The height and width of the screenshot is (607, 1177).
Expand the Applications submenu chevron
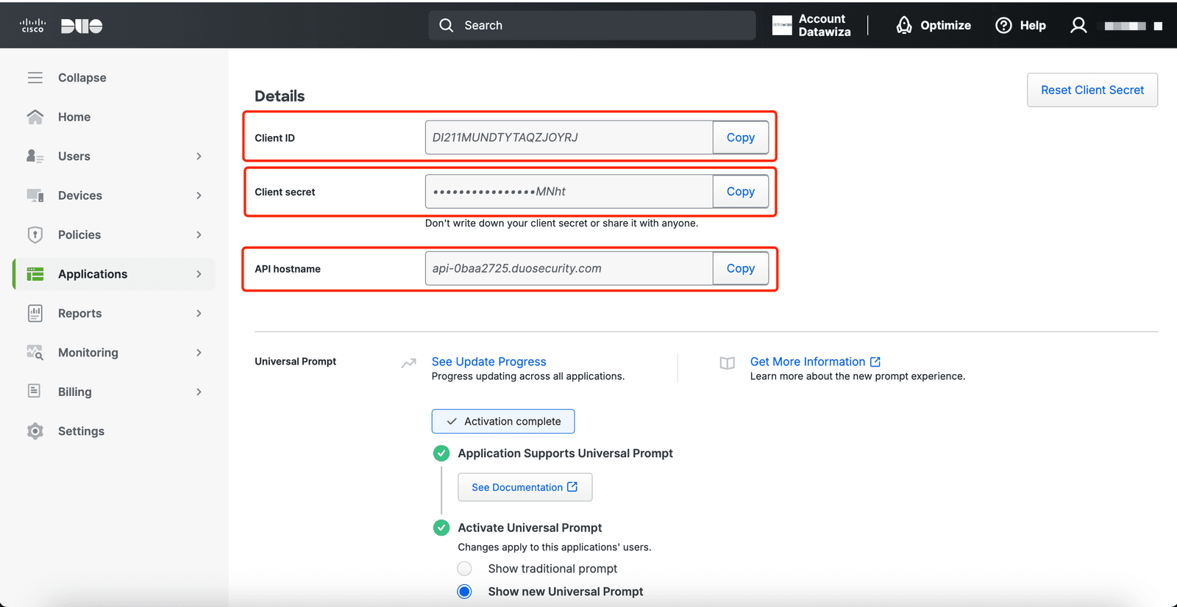[199, 274]
